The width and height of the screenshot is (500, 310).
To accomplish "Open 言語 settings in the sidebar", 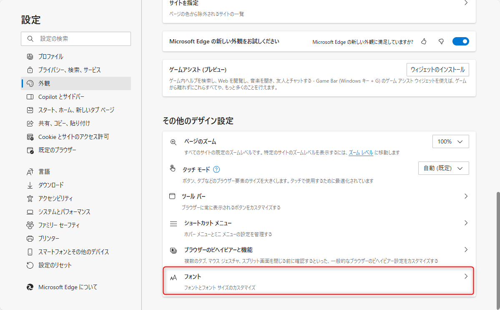I will click(x=76, y=171).
